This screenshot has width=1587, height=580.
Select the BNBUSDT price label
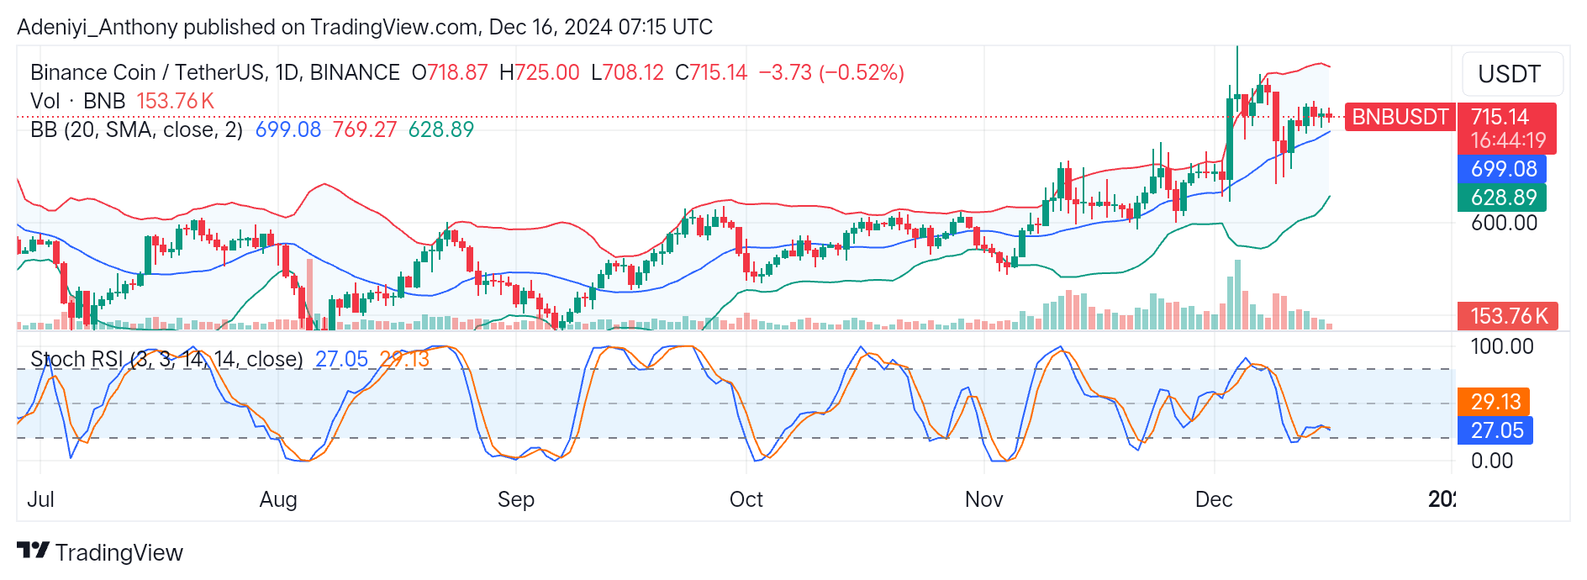[1400, 117]
